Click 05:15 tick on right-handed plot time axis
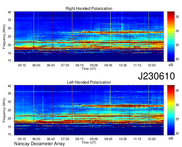The image size is (182, 147). 22,65
